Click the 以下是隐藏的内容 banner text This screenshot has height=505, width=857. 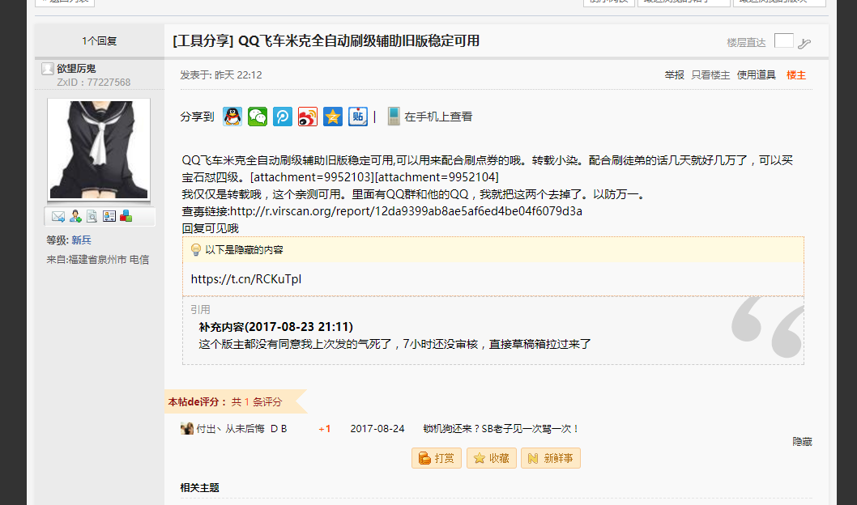pos(245,250)
